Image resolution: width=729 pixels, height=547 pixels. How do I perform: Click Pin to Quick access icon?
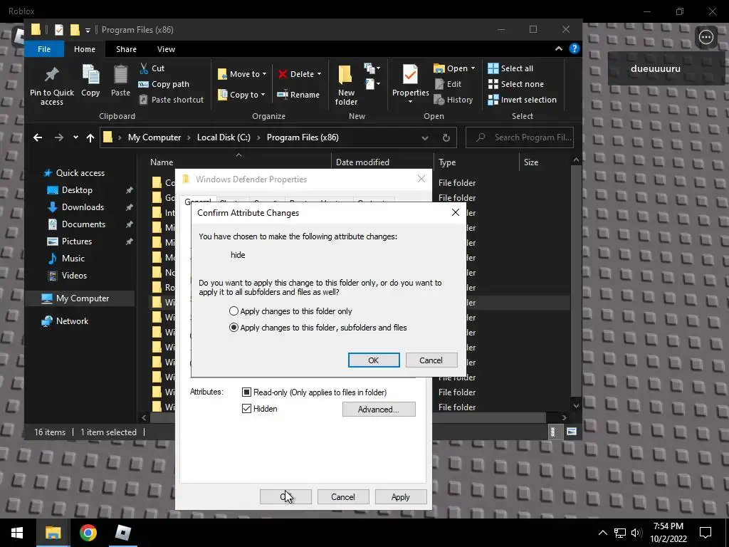pyautogui.click(x=51, y=74)
